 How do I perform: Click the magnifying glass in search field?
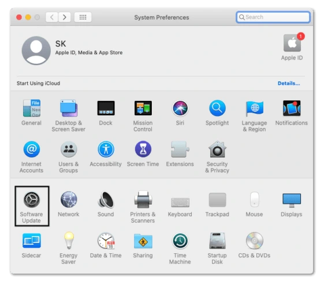coord(241,17)
